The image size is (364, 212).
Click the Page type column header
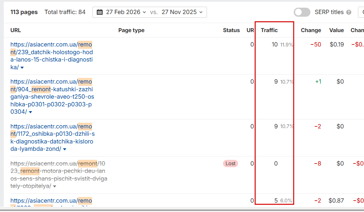pyautogui.click(x=131, y=30)
